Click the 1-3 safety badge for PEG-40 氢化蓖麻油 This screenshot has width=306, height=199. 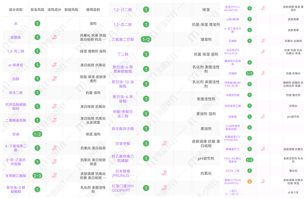point(249,160)
